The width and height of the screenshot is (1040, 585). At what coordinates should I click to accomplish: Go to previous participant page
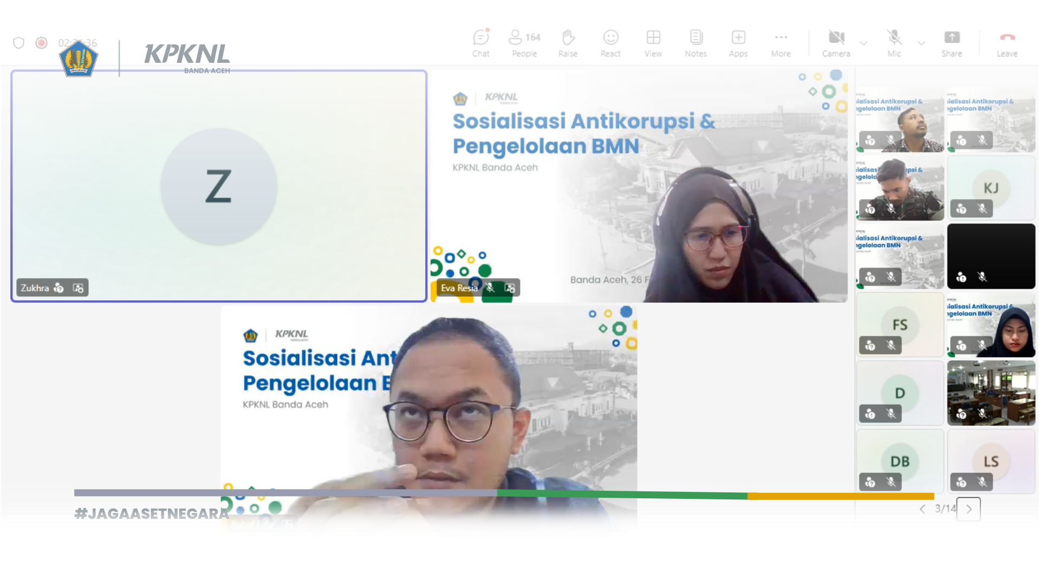[x=922, y=509]
